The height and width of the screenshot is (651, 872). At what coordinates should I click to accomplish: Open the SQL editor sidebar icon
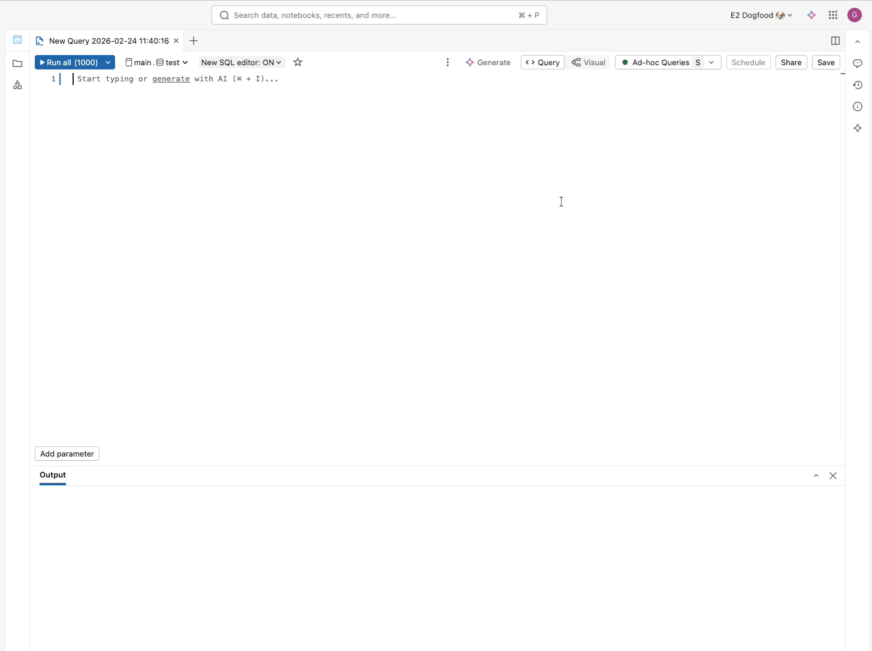[17, 40]
